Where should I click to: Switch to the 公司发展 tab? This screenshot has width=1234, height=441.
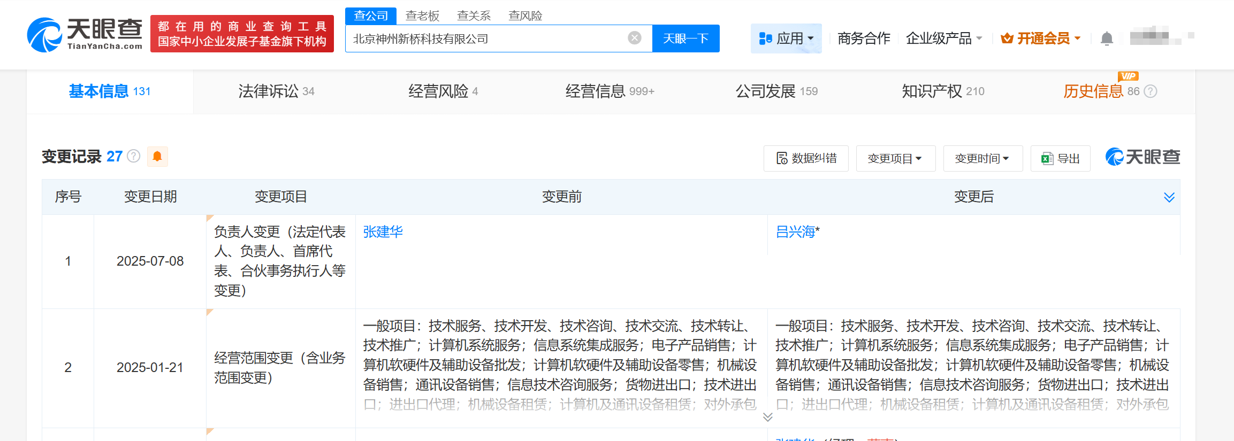(x=776, y=91)
